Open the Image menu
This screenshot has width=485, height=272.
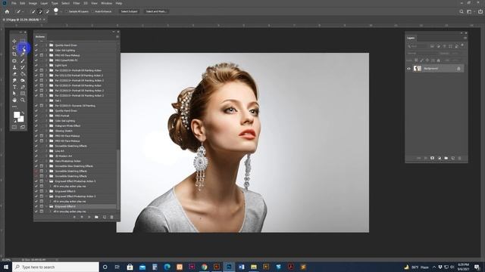pos(33,3)
